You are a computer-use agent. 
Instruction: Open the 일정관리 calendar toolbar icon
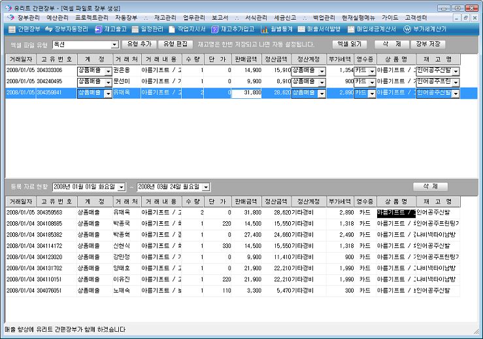click(x=148, y=29)
